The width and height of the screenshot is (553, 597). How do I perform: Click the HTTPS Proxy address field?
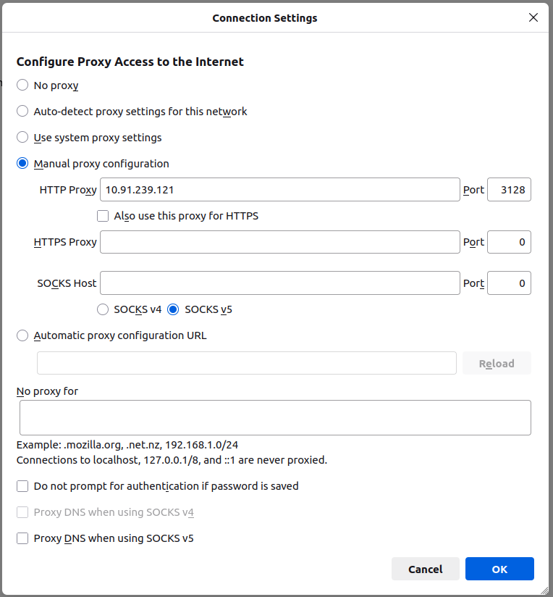click(279, 242)
